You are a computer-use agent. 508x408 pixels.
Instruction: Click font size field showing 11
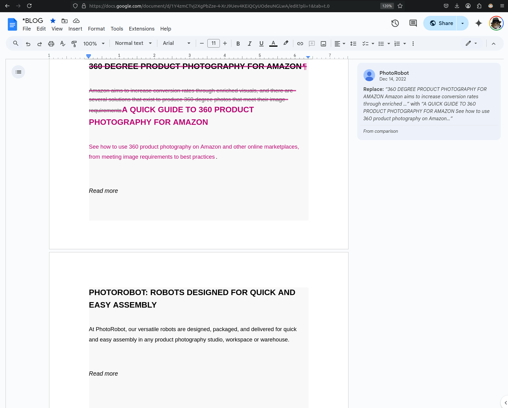(213, 43)
